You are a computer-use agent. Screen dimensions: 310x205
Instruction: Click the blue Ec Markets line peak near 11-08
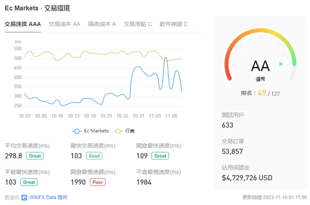click(x=166, y=58)
